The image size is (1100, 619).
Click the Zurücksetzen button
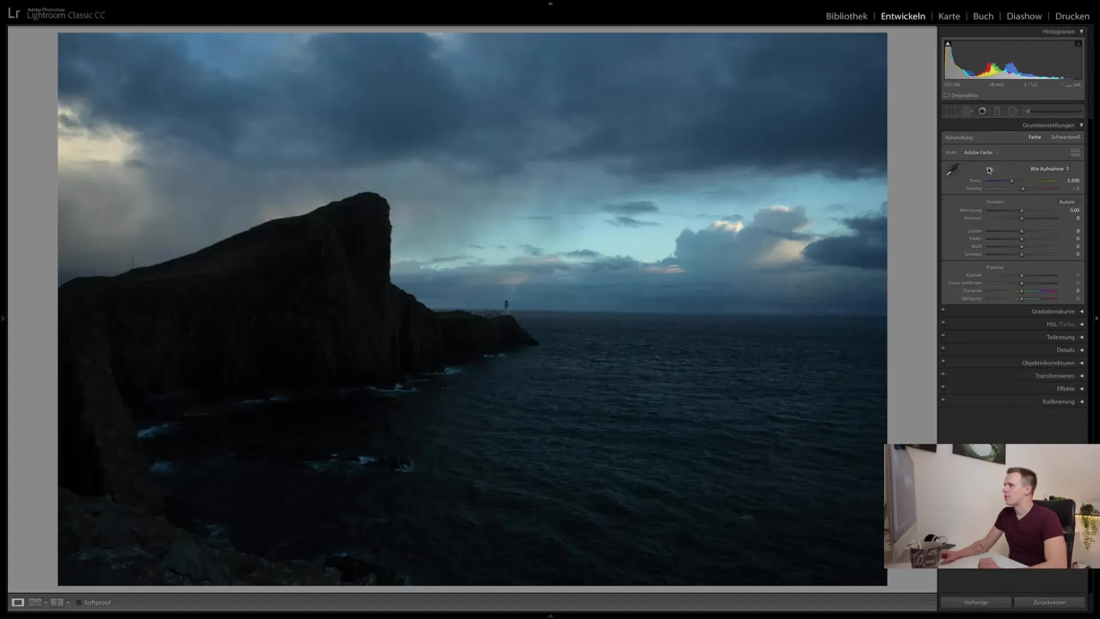1050,602
